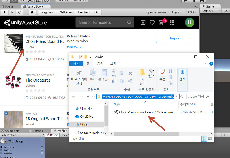Select OneDrive in navigation pane

point(87,117)
